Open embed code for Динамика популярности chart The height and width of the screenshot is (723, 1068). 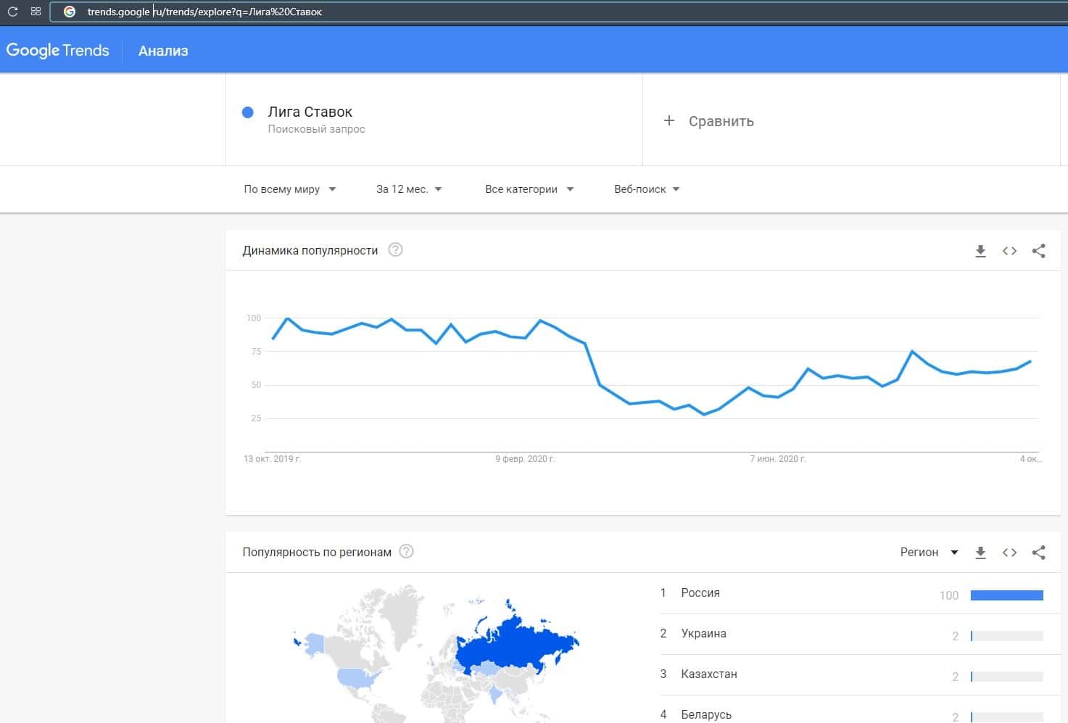(x=1009, y=251)
